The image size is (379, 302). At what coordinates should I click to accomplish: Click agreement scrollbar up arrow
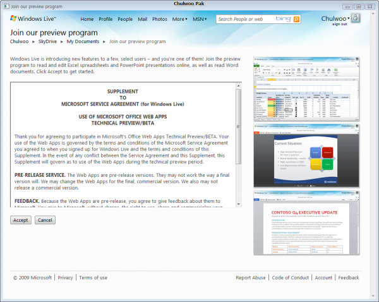pyautogui.click(x=239, y=85)
